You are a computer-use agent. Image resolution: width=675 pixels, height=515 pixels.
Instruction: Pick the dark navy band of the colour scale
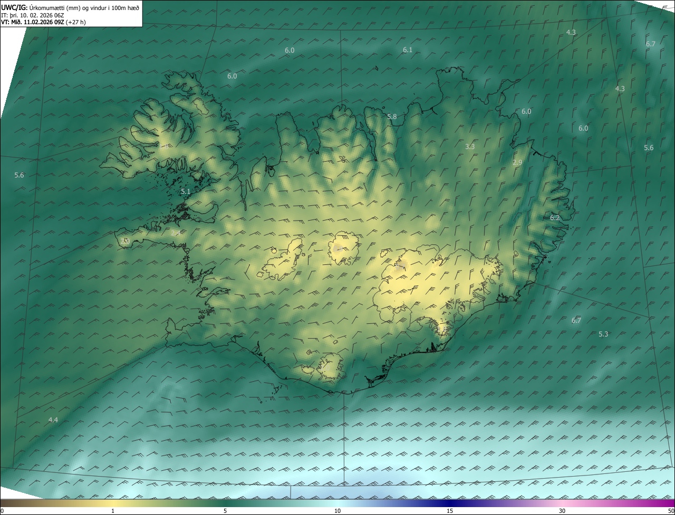tap(450, 503)
